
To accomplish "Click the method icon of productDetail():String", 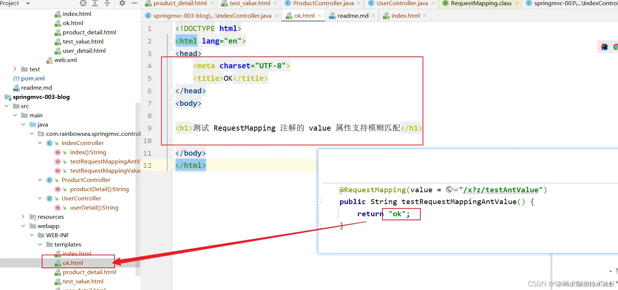I will [x=58, y=189].
